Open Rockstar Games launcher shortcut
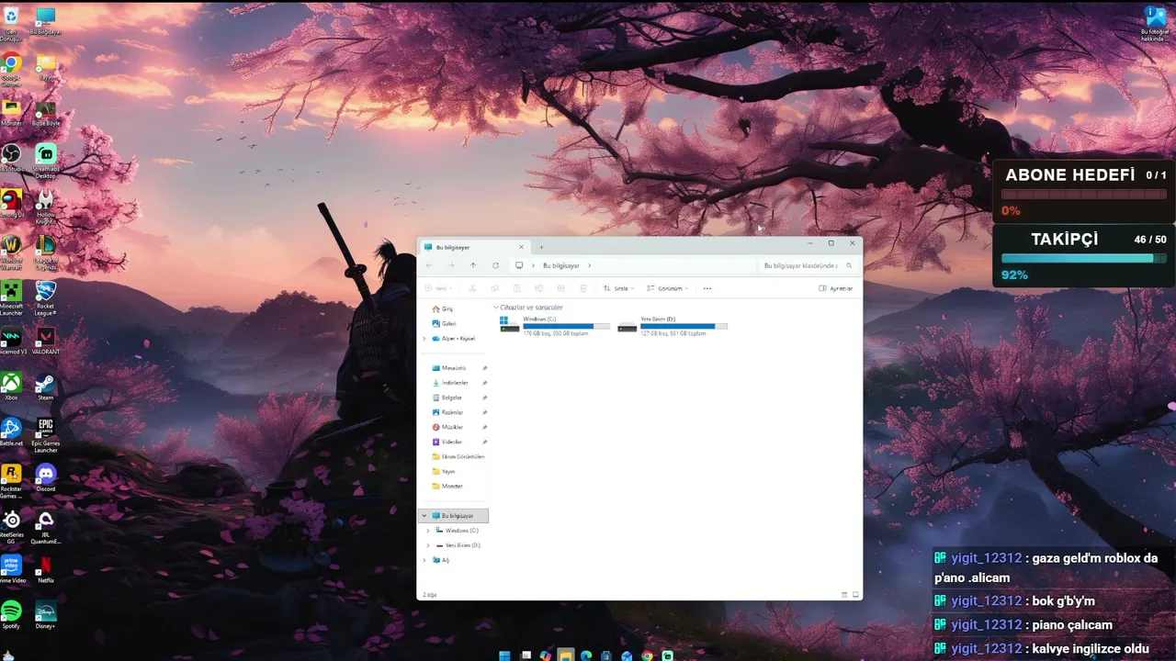Screen dimensions: 1176x661 [11, 481]
